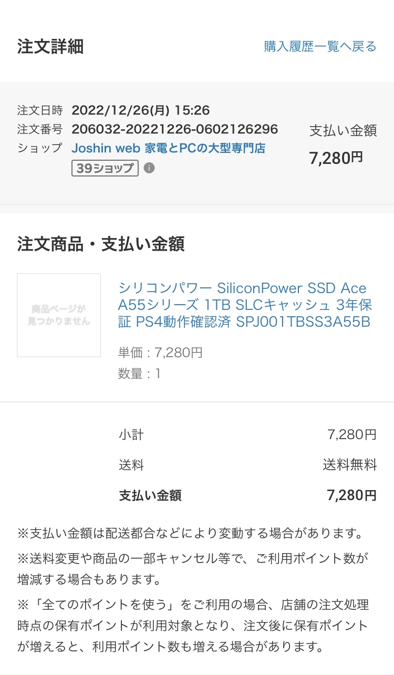
Task: Click the 注文詳細 page heading
Action: coord(50,47)
